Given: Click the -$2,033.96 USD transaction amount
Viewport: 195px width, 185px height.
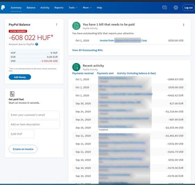Looking at the screenshot, I should (x=174, y=128).
